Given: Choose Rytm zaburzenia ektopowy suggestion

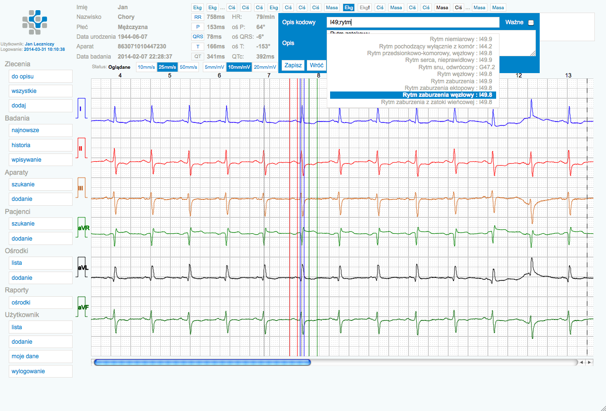Looking at the screenshot, I should 412,88.
